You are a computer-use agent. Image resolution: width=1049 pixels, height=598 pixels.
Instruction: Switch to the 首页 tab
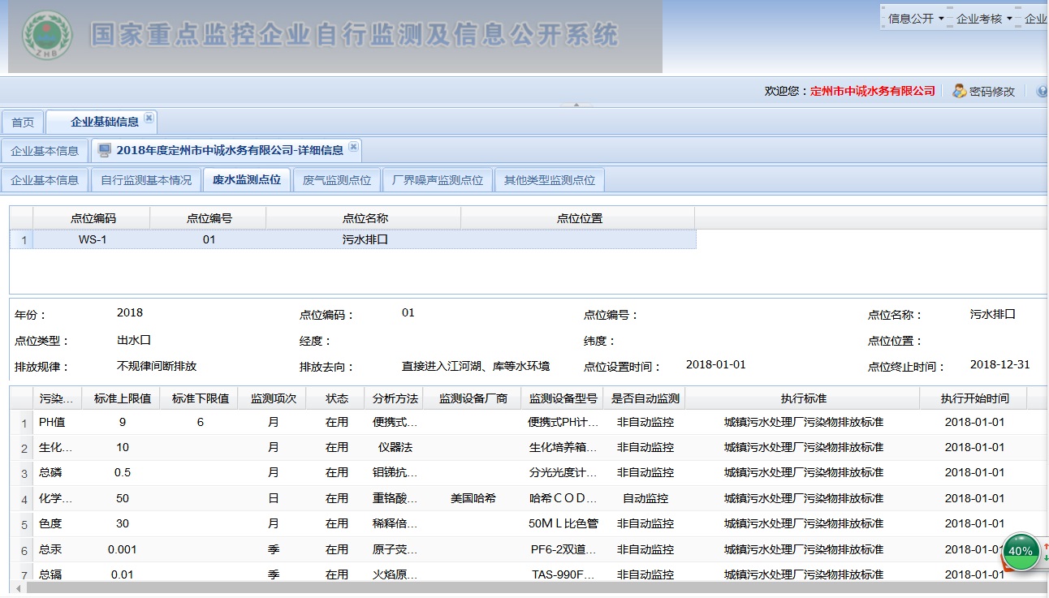pyautogui.click(x=23, y=123)
